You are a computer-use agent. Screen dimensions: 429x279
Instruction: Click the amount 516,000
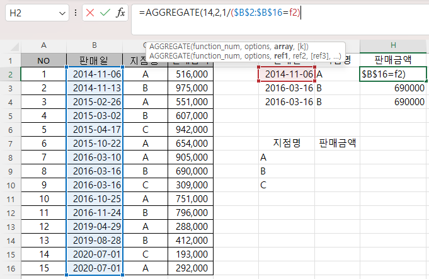click(190, 74)
